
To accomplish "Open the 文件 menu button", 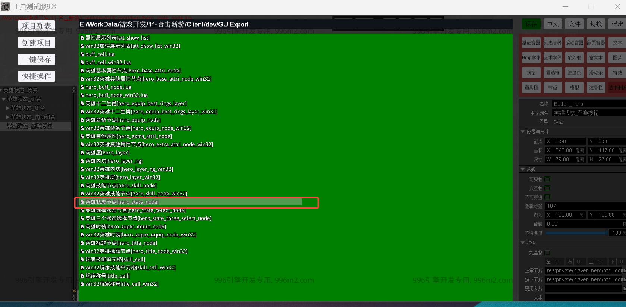I will 574,24.
